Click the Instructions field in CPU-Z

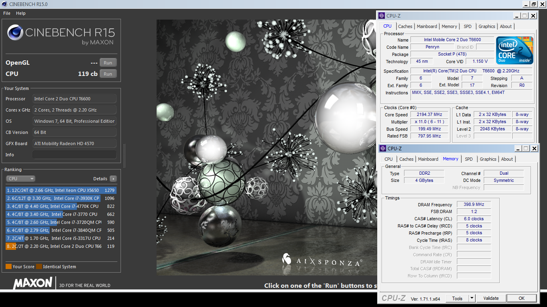point(472,95)
